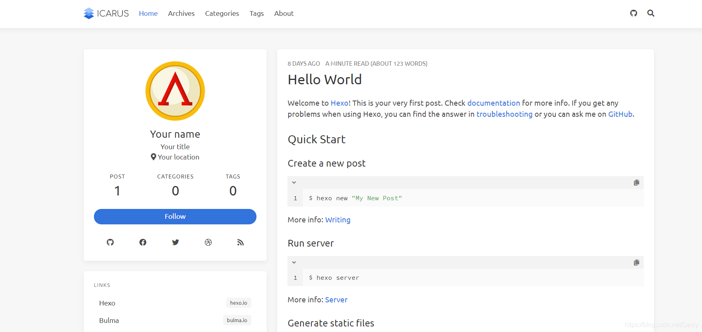Screen dimensions: 702x332
Task: Open the GitHub icon in the top navbar
Action: [633, 13]
